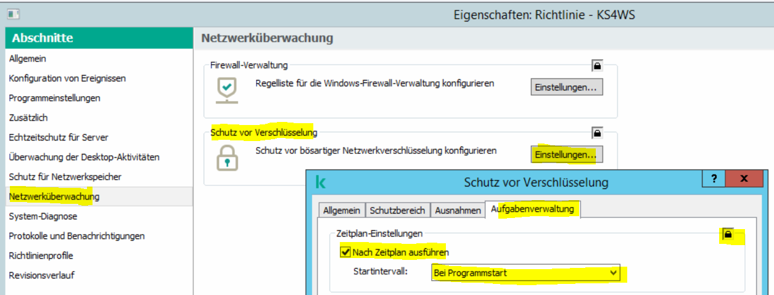This screenshot has height=295, width=774.
Task: Select Echtzeitschutz für Server section
Action: pos(99,137)
